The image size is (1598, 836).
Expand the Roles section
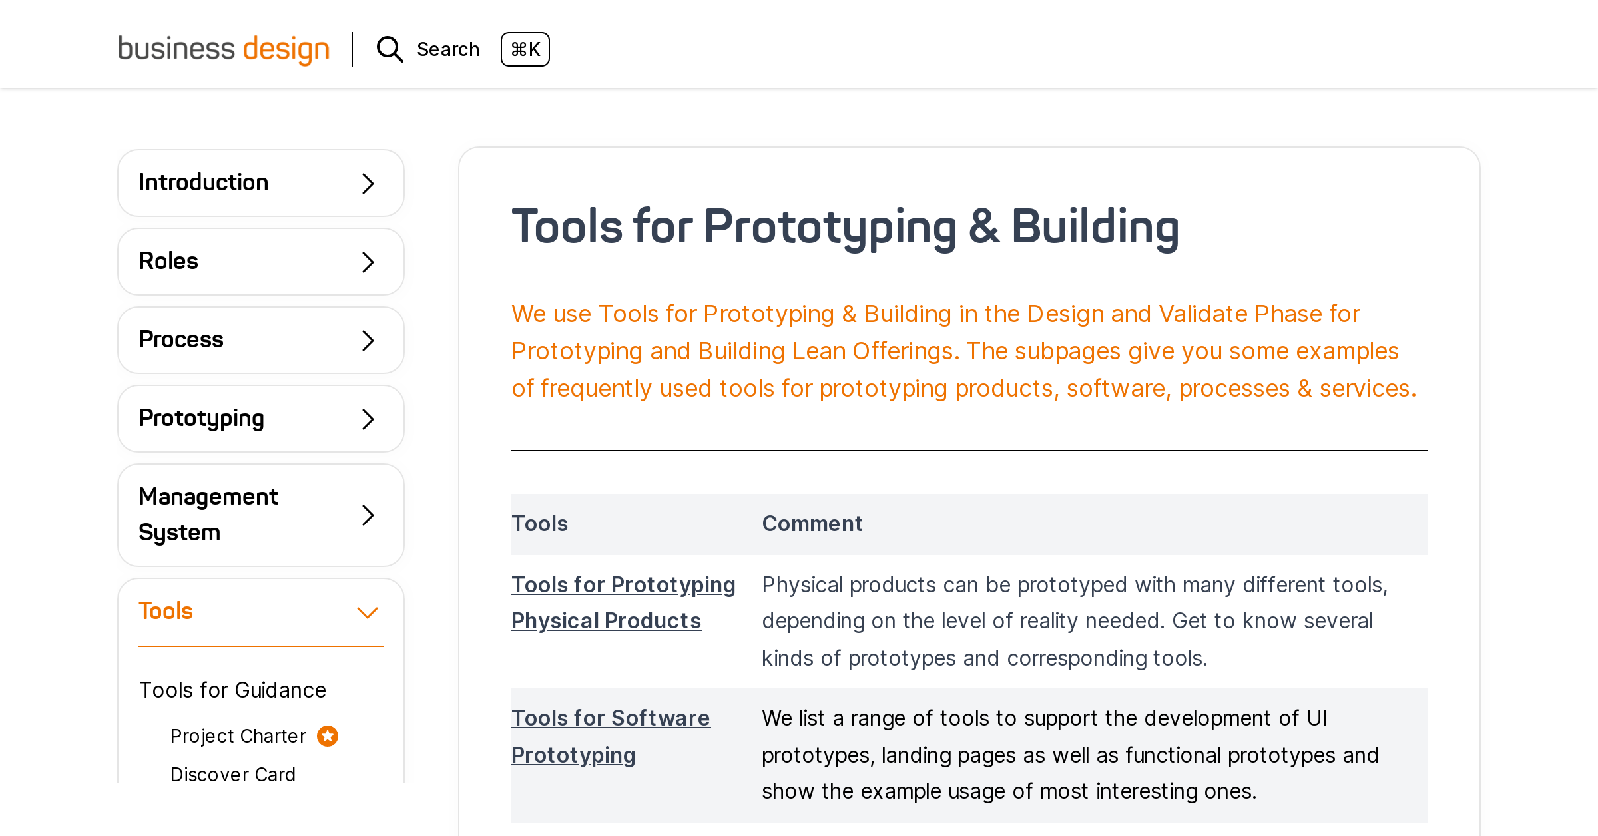pyautogui.click(x=367, y=262)
